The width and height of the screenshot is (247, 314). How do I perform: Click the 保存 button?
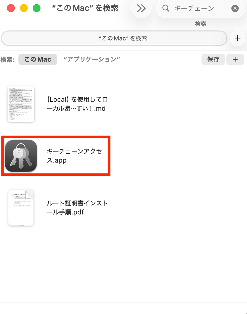[x=213, y=59]
